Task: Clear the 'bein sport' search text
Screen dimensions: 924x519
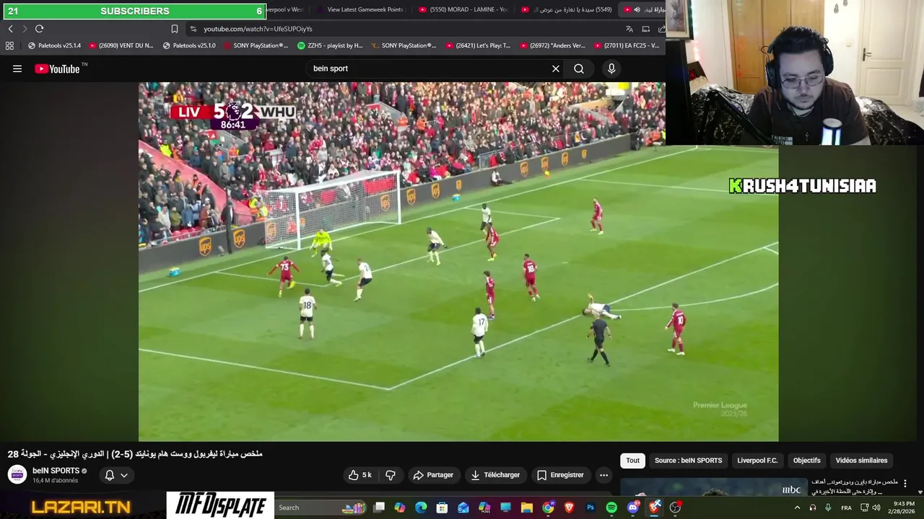Action: click(556, 68)
